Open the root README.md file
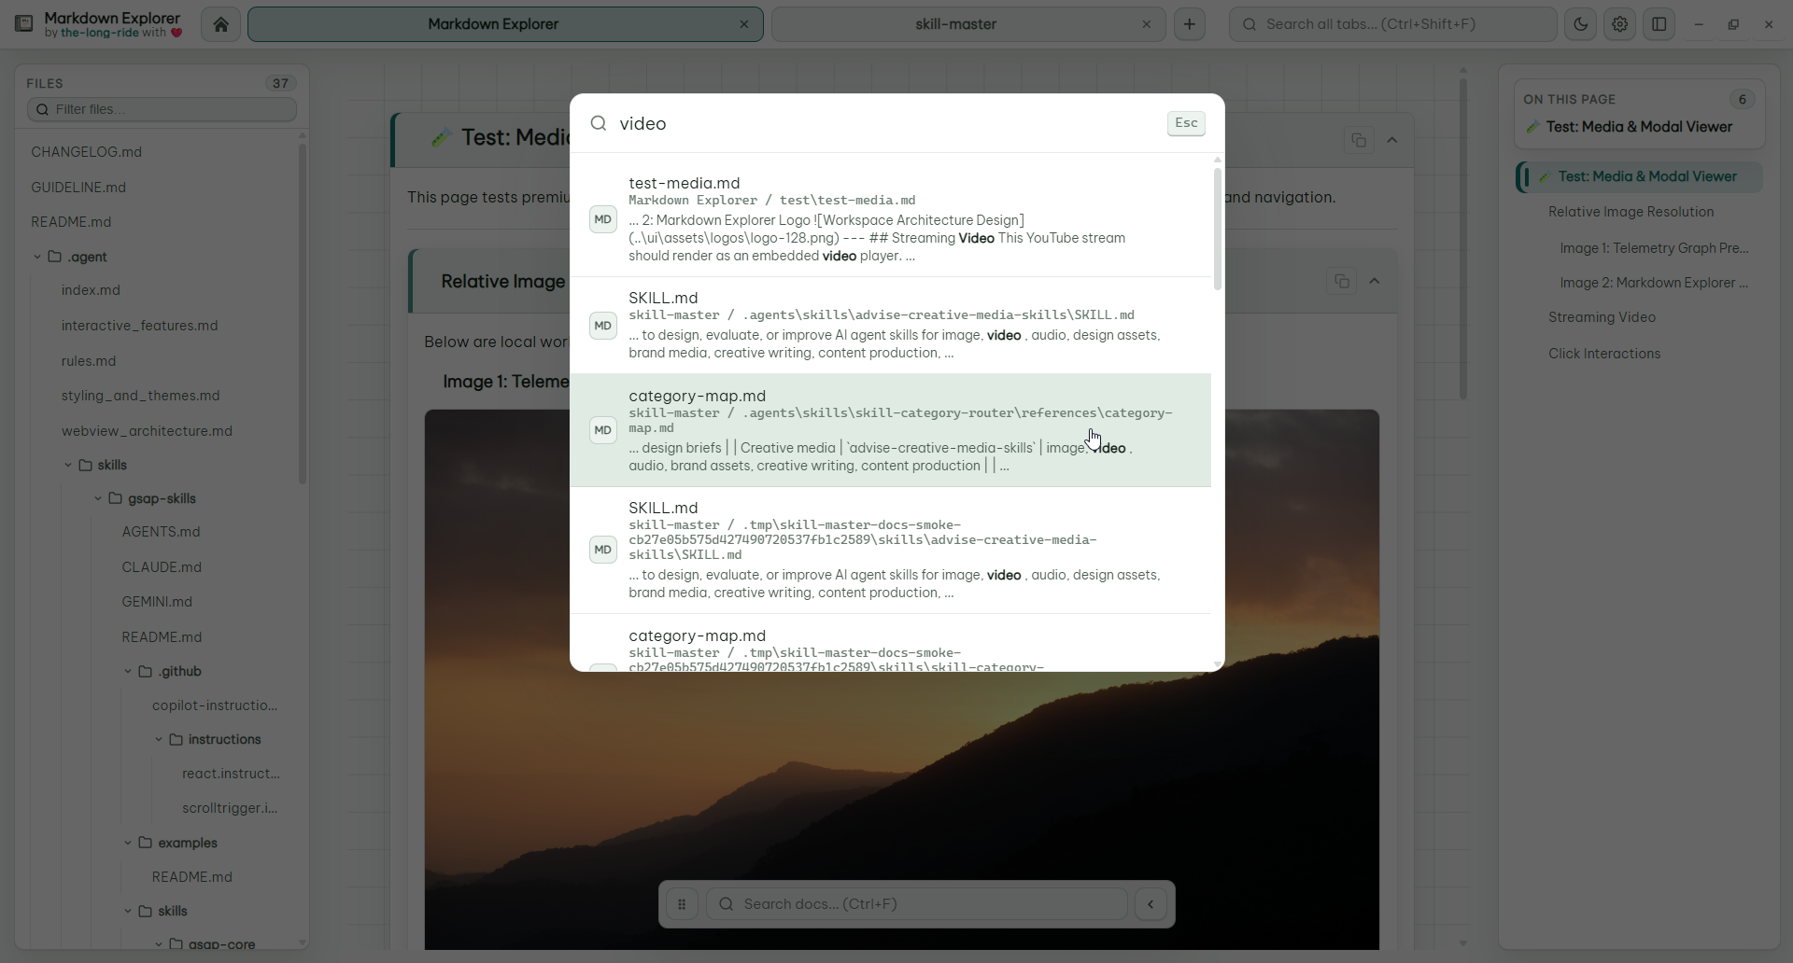The image size is (1793, 963). (x=71, y=222)
